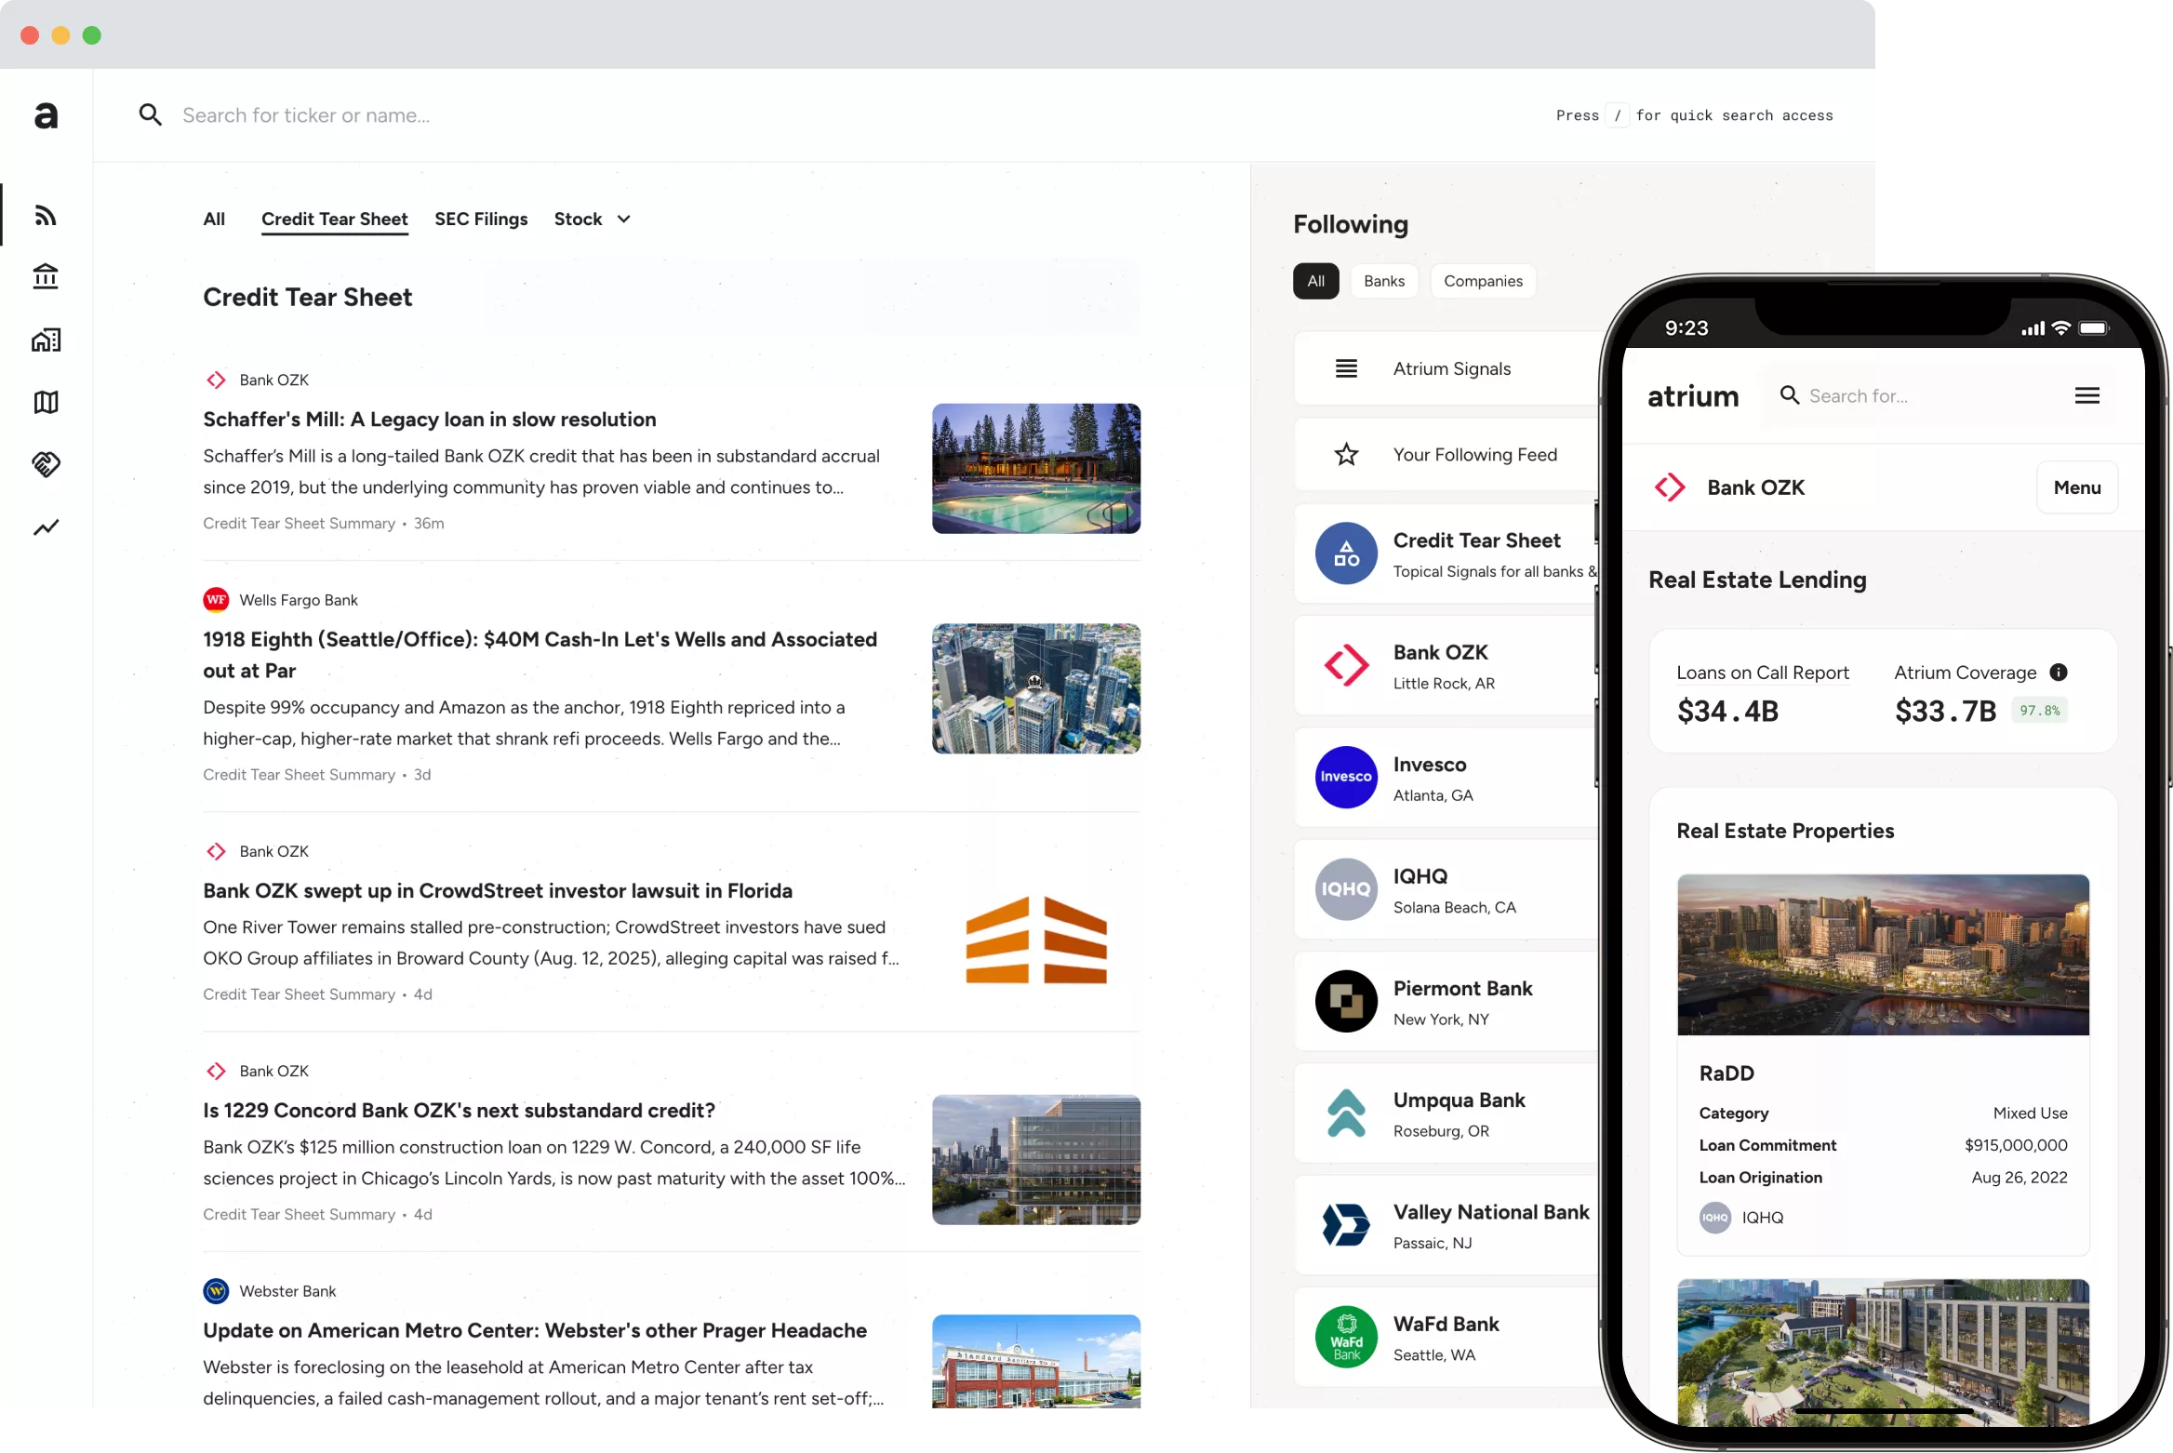Viewport: 2173px width, 1453px height.
Task: Tap the hamburger menu on the phone screen
Action: coord(2087,394)
